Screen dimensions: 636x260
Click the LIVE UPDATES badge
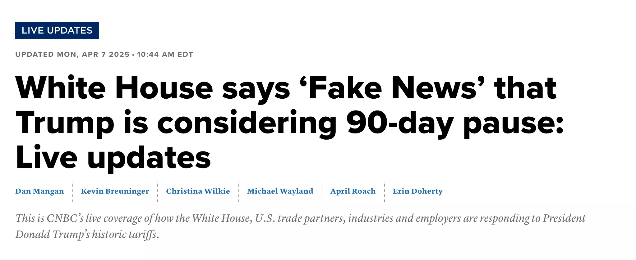57,30
